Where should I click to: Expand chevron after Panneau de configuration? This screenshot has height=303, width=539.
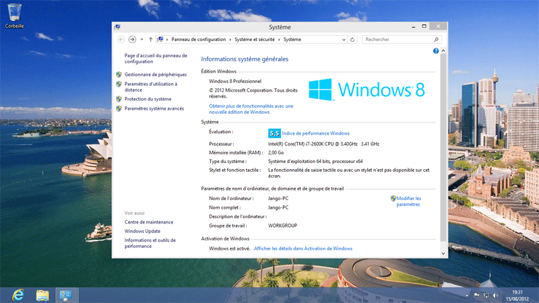tap(230, 40)
